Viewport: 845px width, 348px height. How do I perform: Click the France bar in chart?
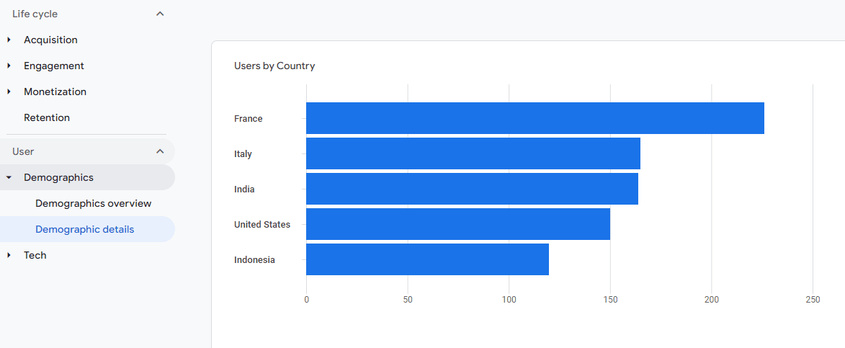pos(535,118)
